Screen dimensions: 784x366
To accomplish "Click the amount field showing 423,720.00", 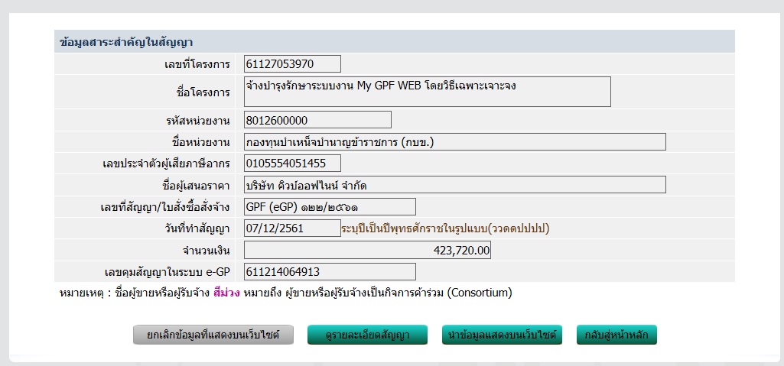I will click(367, 251).
